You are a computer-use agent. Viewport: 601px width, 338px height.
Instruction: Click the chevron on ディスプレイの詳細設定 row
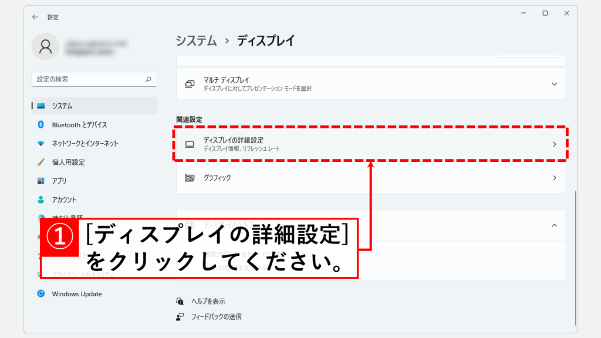(x=554, y=144)
